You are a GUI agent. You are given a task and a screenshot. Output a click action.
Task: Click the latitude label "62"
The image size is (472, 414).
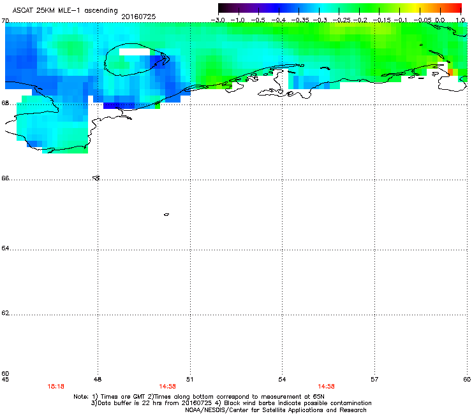tap(5, 313)
